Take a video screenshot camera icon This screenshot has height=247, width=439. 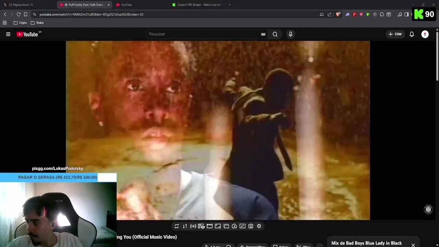point(251,226)
